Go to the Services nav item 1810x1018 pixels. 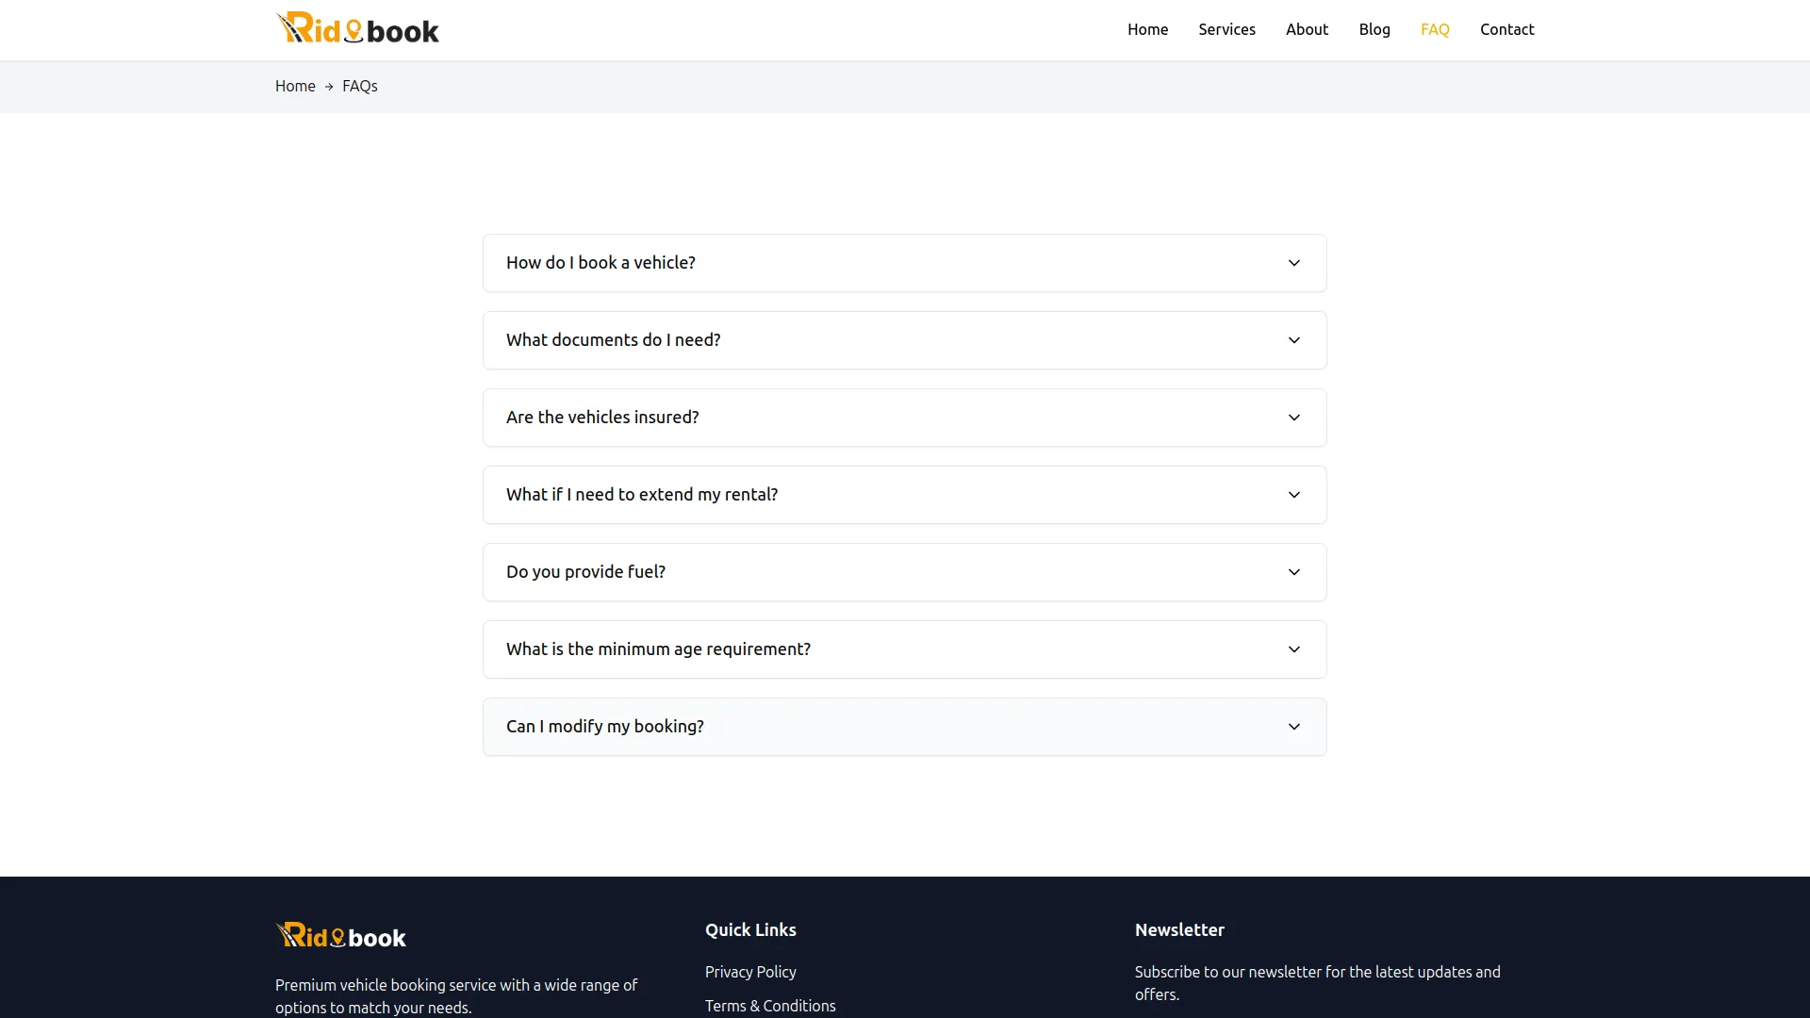(x=1226, y=29)
